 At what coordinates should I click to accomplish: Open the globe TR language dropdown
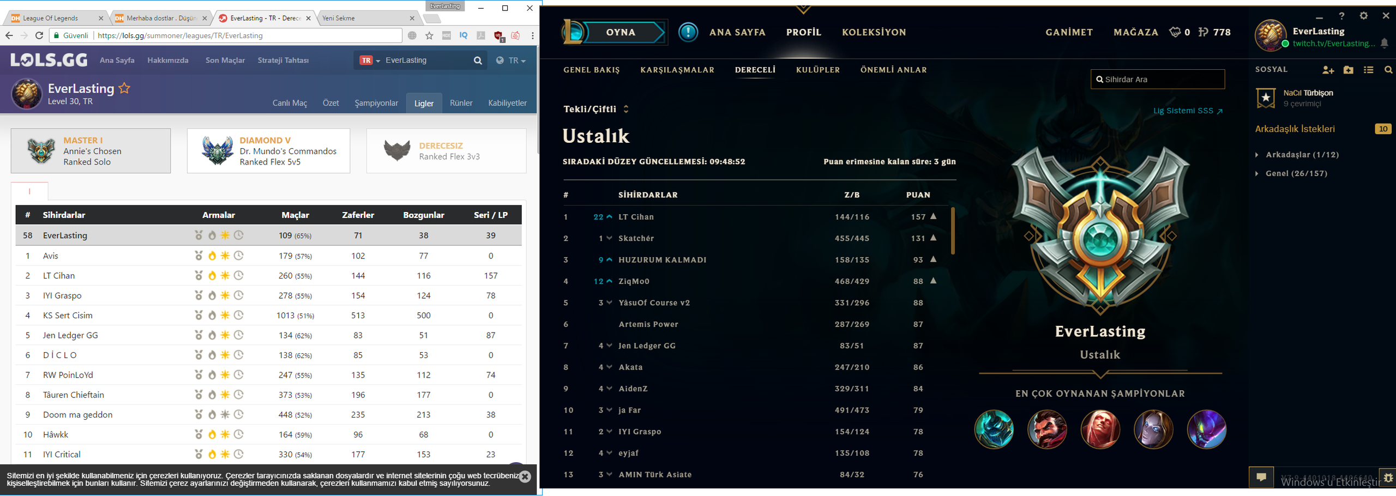pos(511,61)
